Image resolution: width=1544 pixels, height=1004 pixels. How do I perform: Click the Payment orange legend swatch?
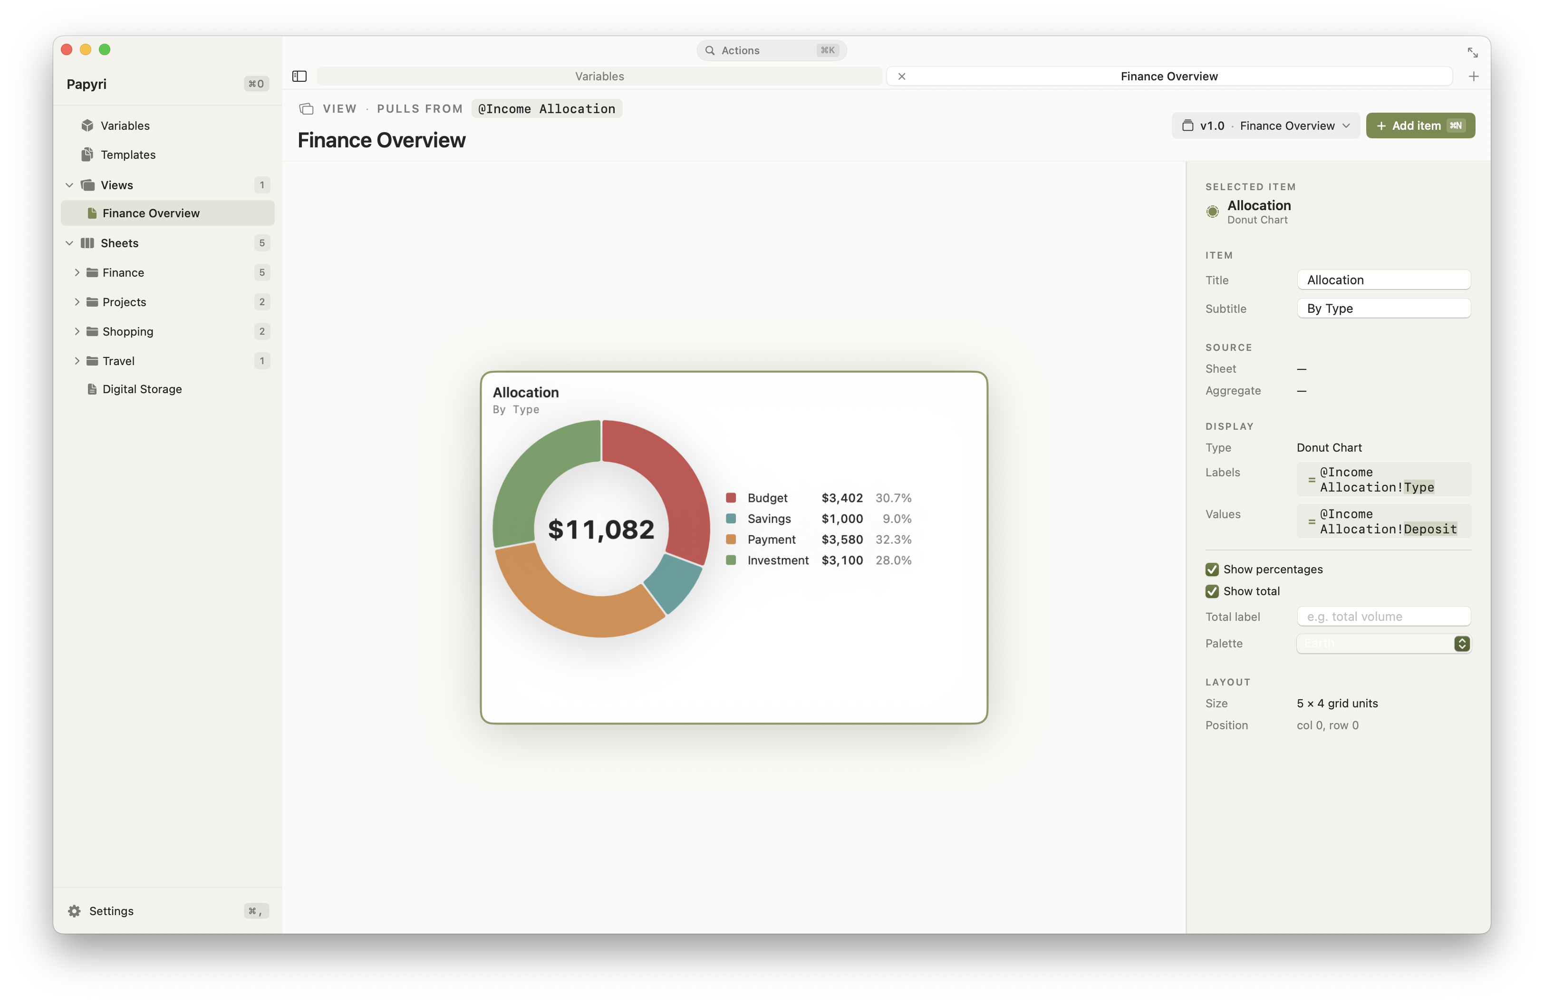(x=731, y=540)
